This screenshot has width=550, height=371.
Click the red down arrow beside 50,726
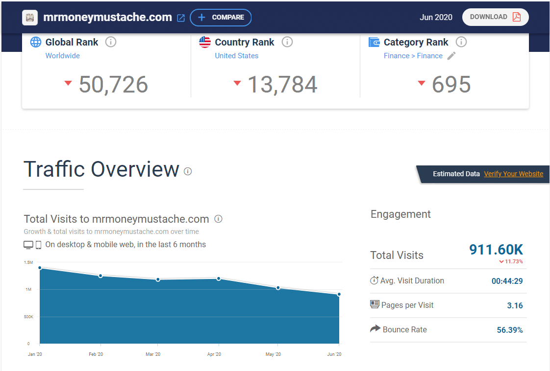[68, 83]
